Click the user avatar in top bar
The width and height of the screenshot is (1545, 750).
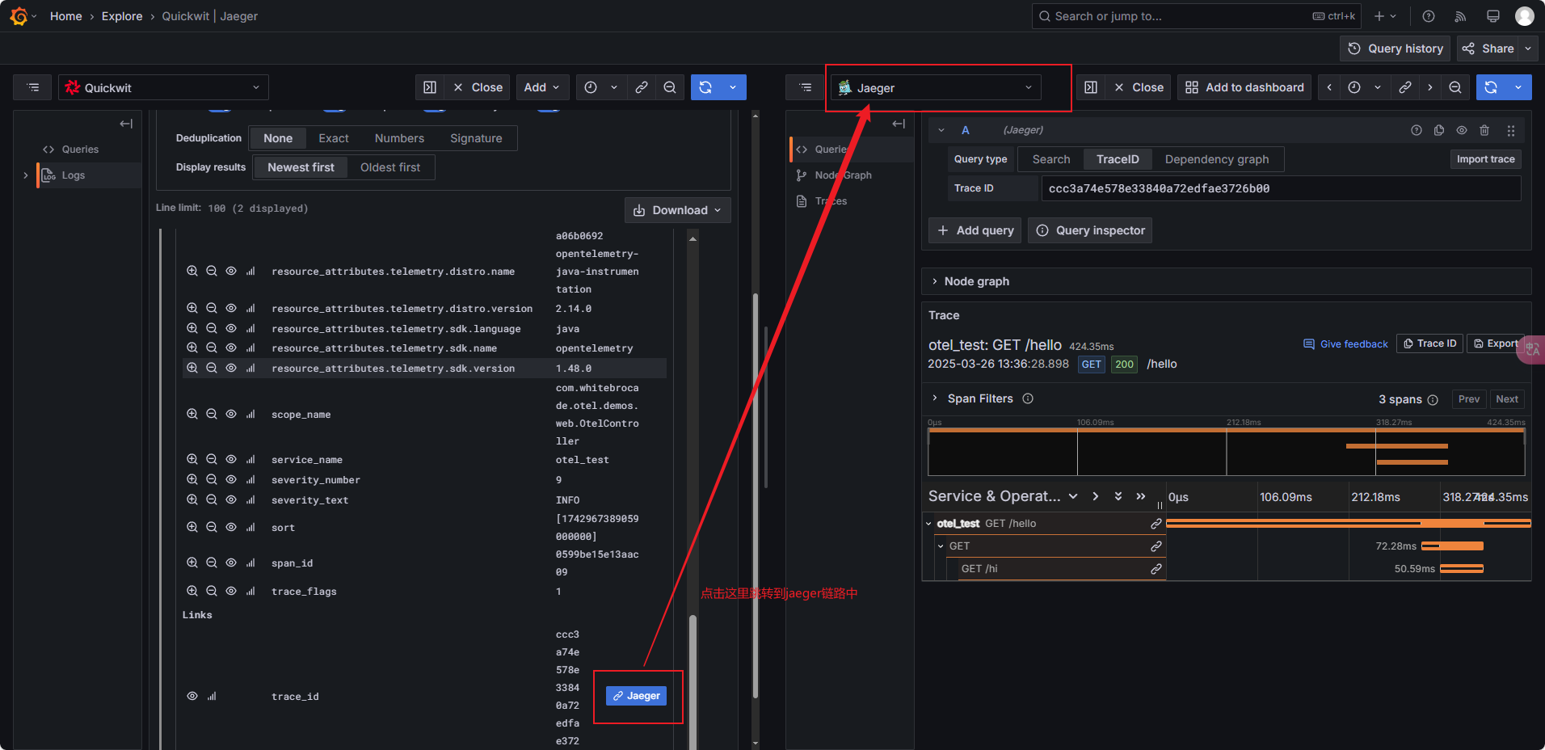tap(1525, 16)
